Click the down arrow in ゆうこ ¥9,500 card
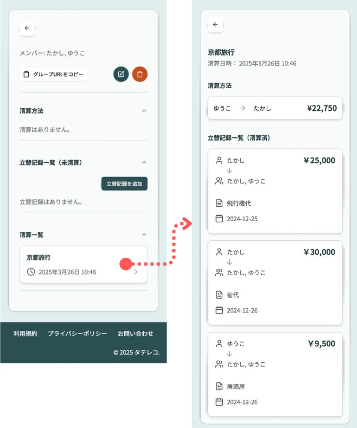 tap(228, 354)
